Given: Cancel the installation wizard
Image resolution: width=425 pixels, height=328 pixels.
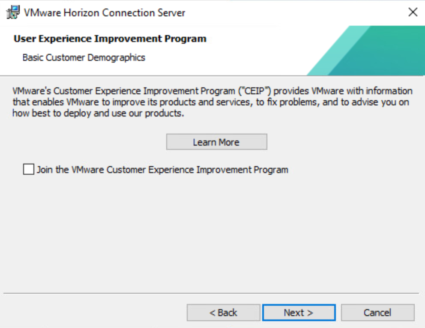Looking at the screenshot, I should point(377,313).
